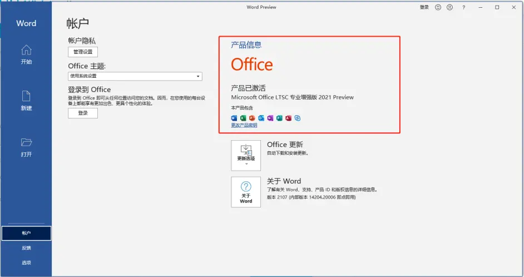Send a frown feedback via sad face icon
The width and height of the screenshot is (524, 277).
pyautogui.click(x=449, y=7)
